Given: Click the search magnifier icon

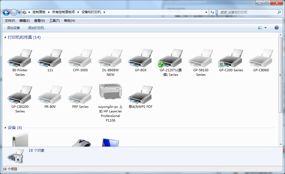Looking at the screenshot, I should tap(279, 12).
